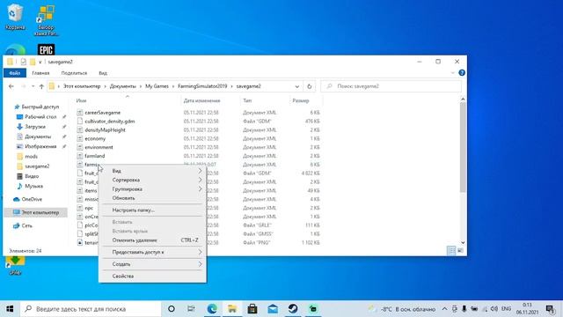
Task: Open the notification center icon
Action: tap(550, 309)
